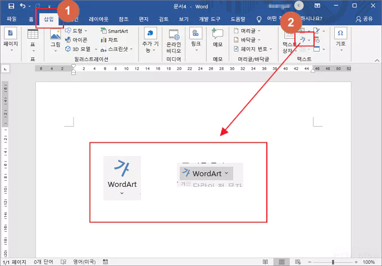Click the zoom slider handle
The width and height of the screenshot is (382, 266).
pos(333,262)
